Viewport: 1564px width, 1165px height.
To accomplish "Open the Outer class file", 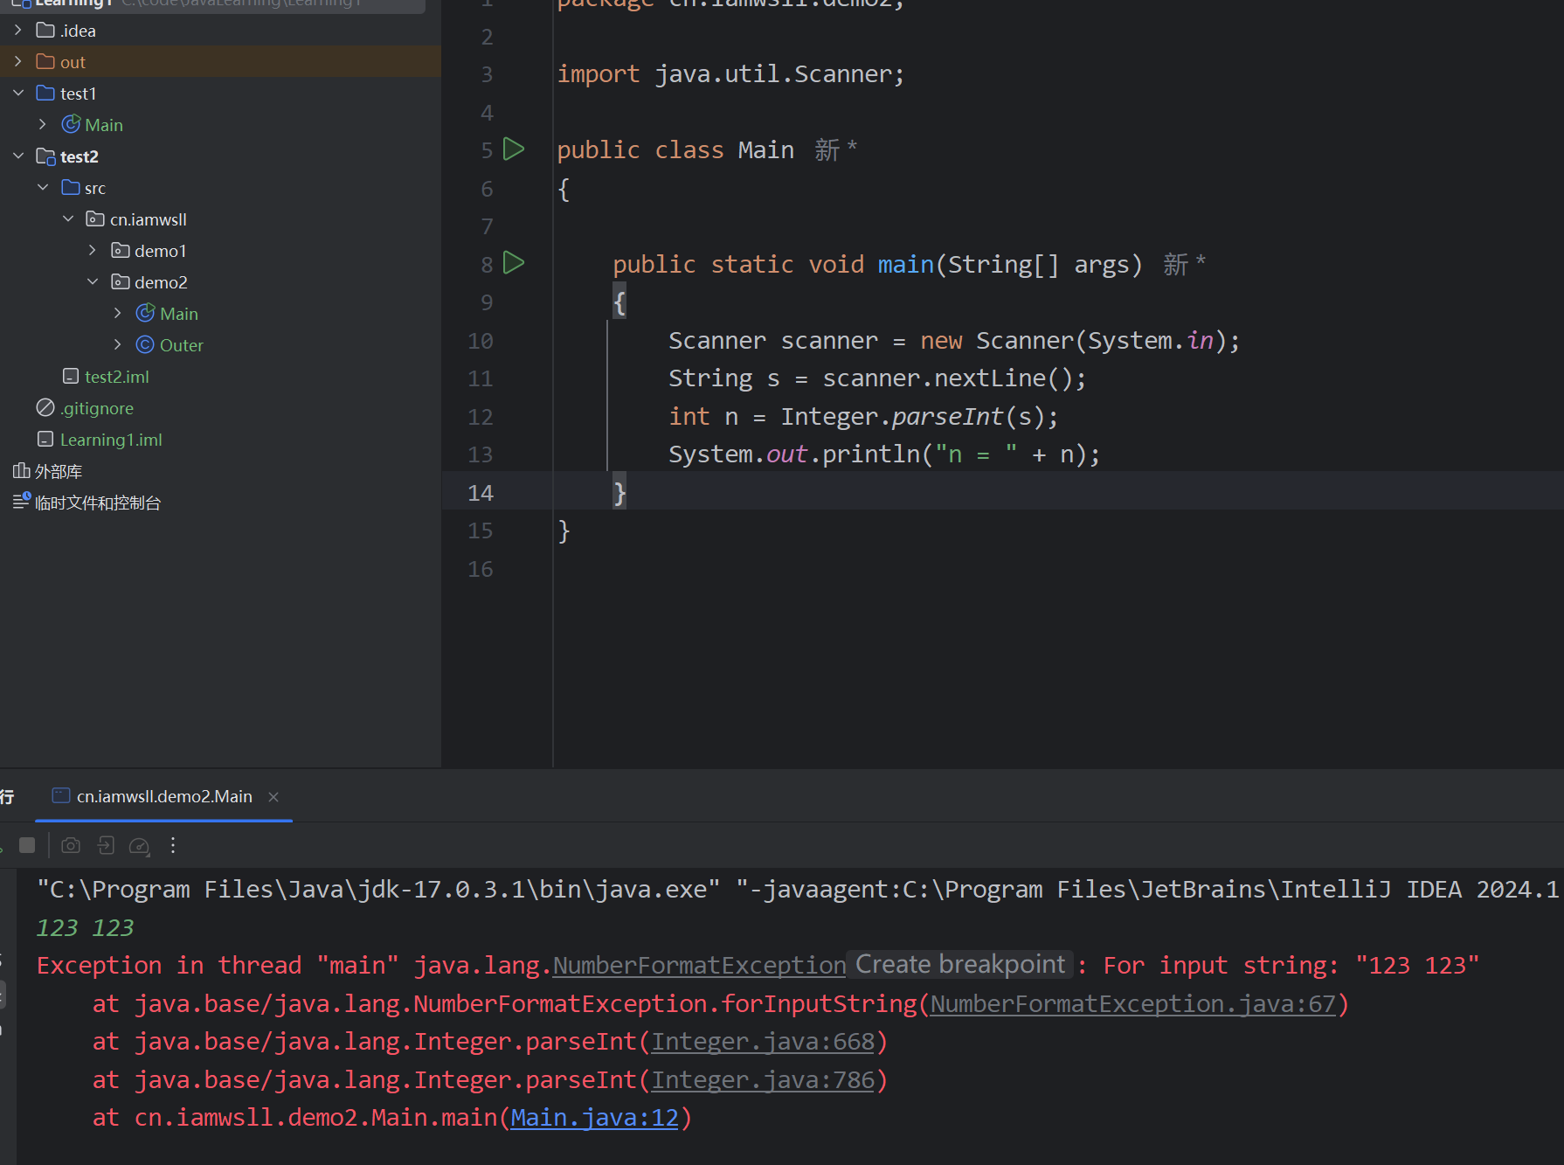I will tap(181, 345).
